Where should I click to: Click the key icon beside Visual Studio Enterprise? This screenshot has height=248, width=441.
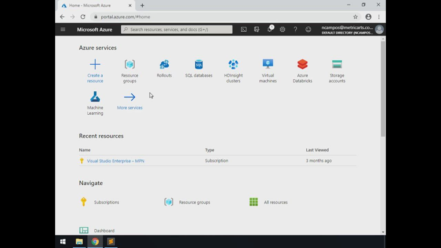click(82, 161)
